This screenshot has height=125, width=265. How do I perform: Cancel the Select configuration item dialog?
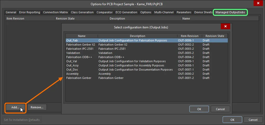pyautogui.click(x=220, y=109)
